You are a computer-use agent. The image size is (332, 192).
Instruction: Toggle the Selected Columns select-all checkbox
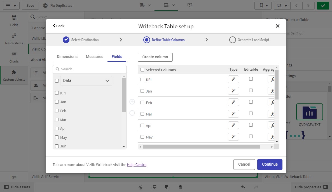(142, 70)
